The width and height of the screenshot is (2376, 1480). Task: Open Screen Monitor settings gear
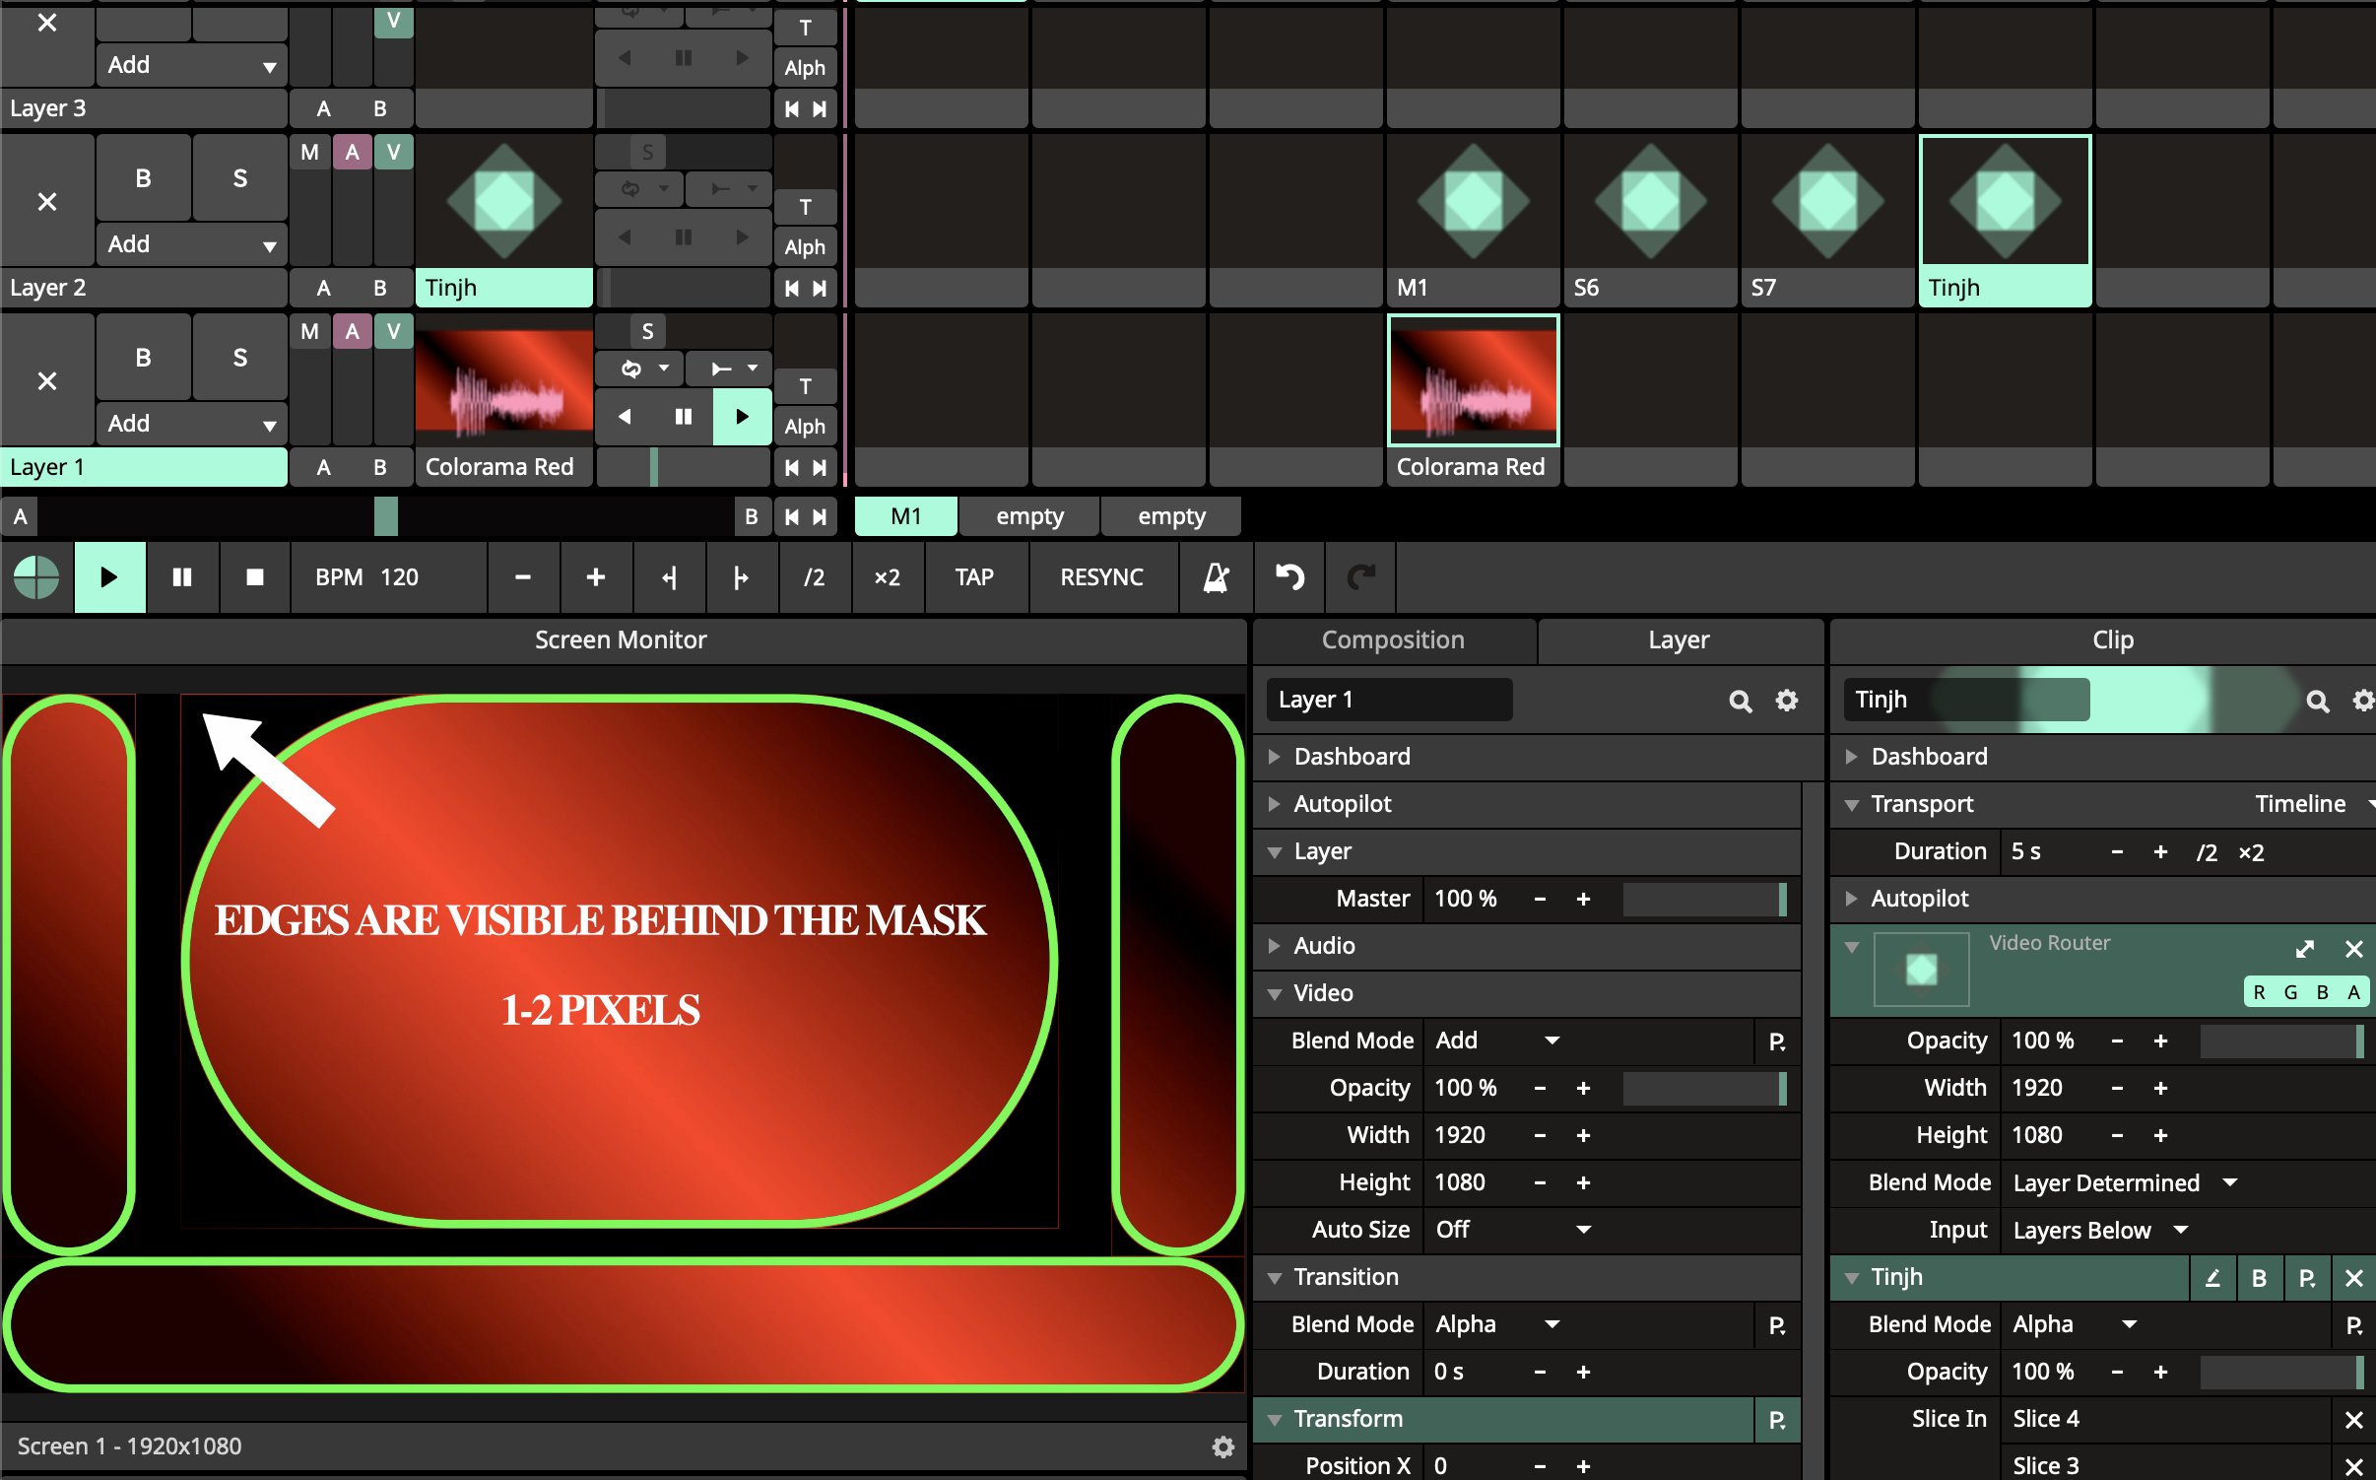point(1222,1446)
